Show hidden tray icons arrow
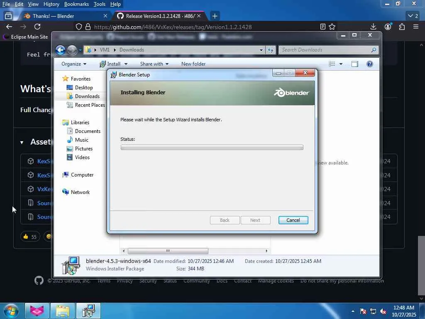The image size is (425, 319). pyautogui.click(x=353, y=311)
